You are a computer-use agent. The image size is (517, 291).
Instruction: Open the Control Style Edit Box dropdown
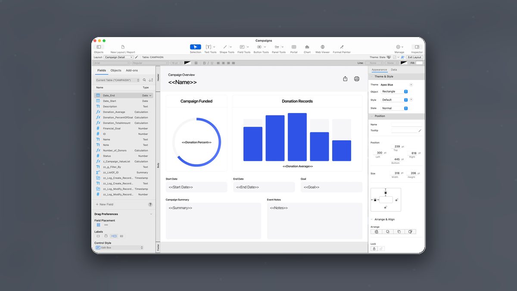[119, 247]
